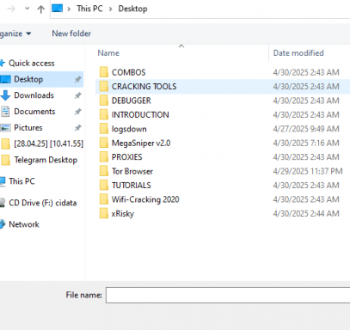Select Network in the navigation pane
This screenshot has height=330, width=350.
pos(24,224)
